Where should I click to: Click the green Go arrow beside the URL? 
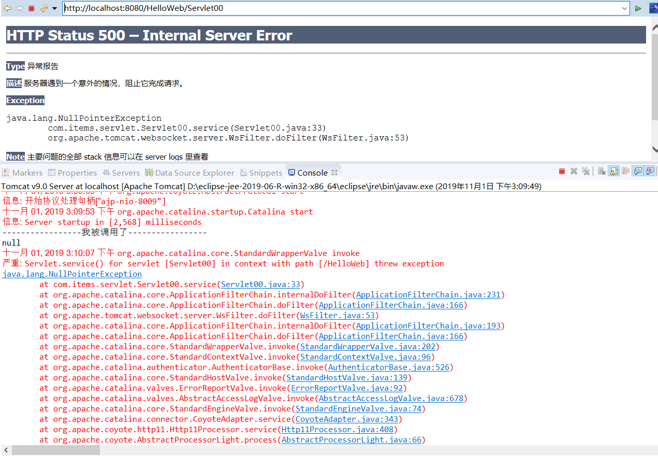[x=639, y=8]
